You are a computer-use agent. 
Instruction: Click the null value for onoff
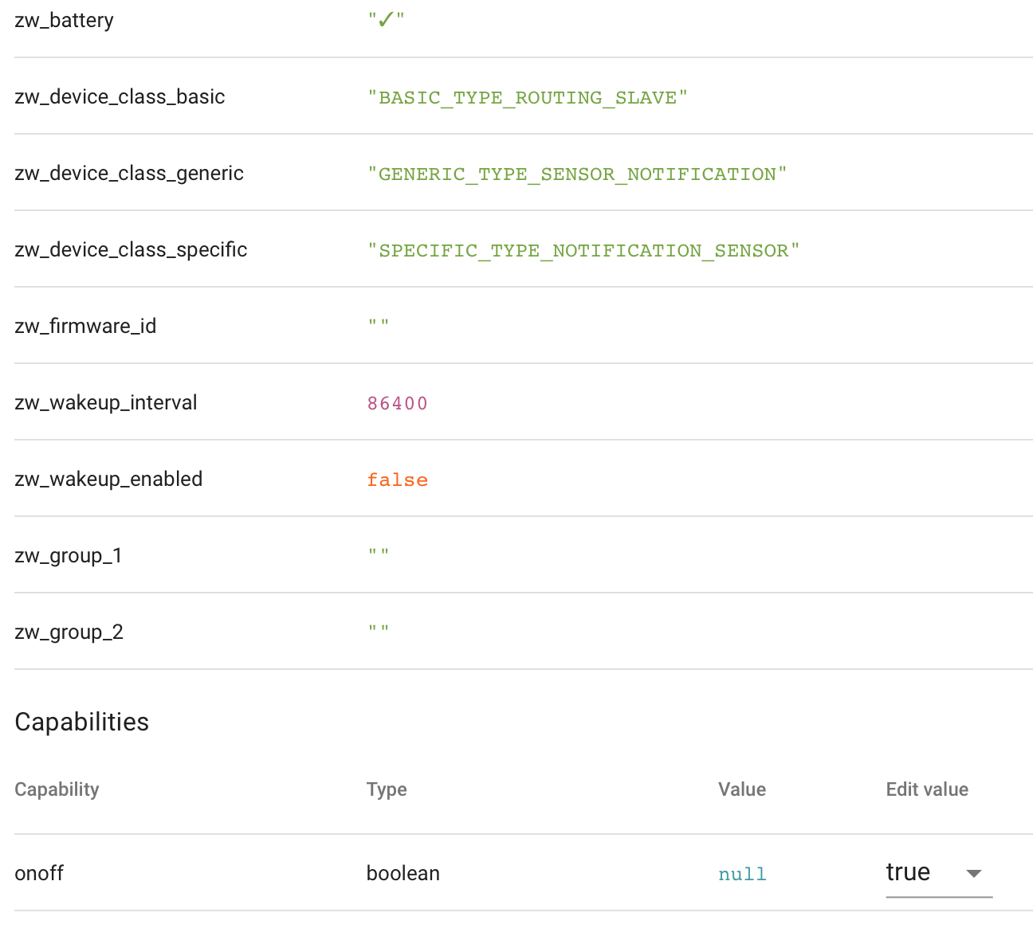point(742,875)
